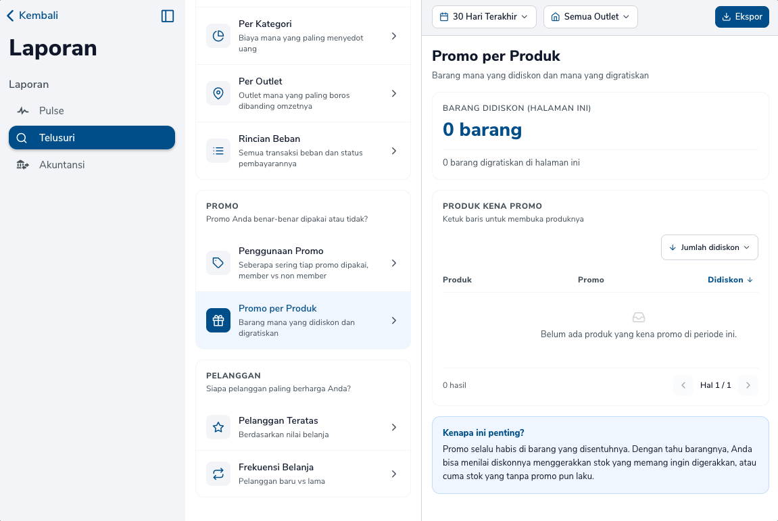Go back via Kembali link
Screen dimensions: 778x521
point(32,16)
